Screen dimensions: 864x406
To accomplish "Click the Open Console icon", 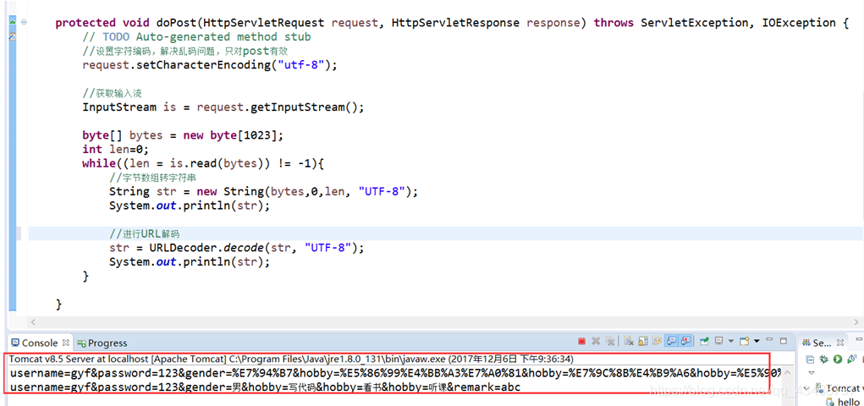I will coord(744,340).
